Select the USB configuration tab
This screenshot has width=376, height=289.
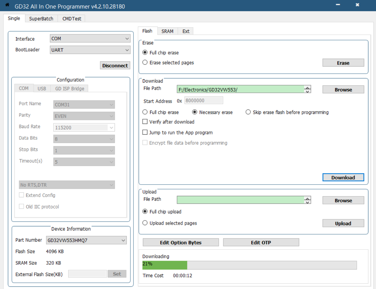tap(42, 89)
